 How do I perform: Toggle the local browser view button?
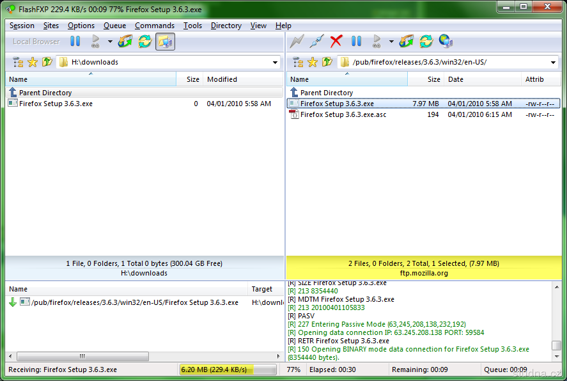(165, 42)
